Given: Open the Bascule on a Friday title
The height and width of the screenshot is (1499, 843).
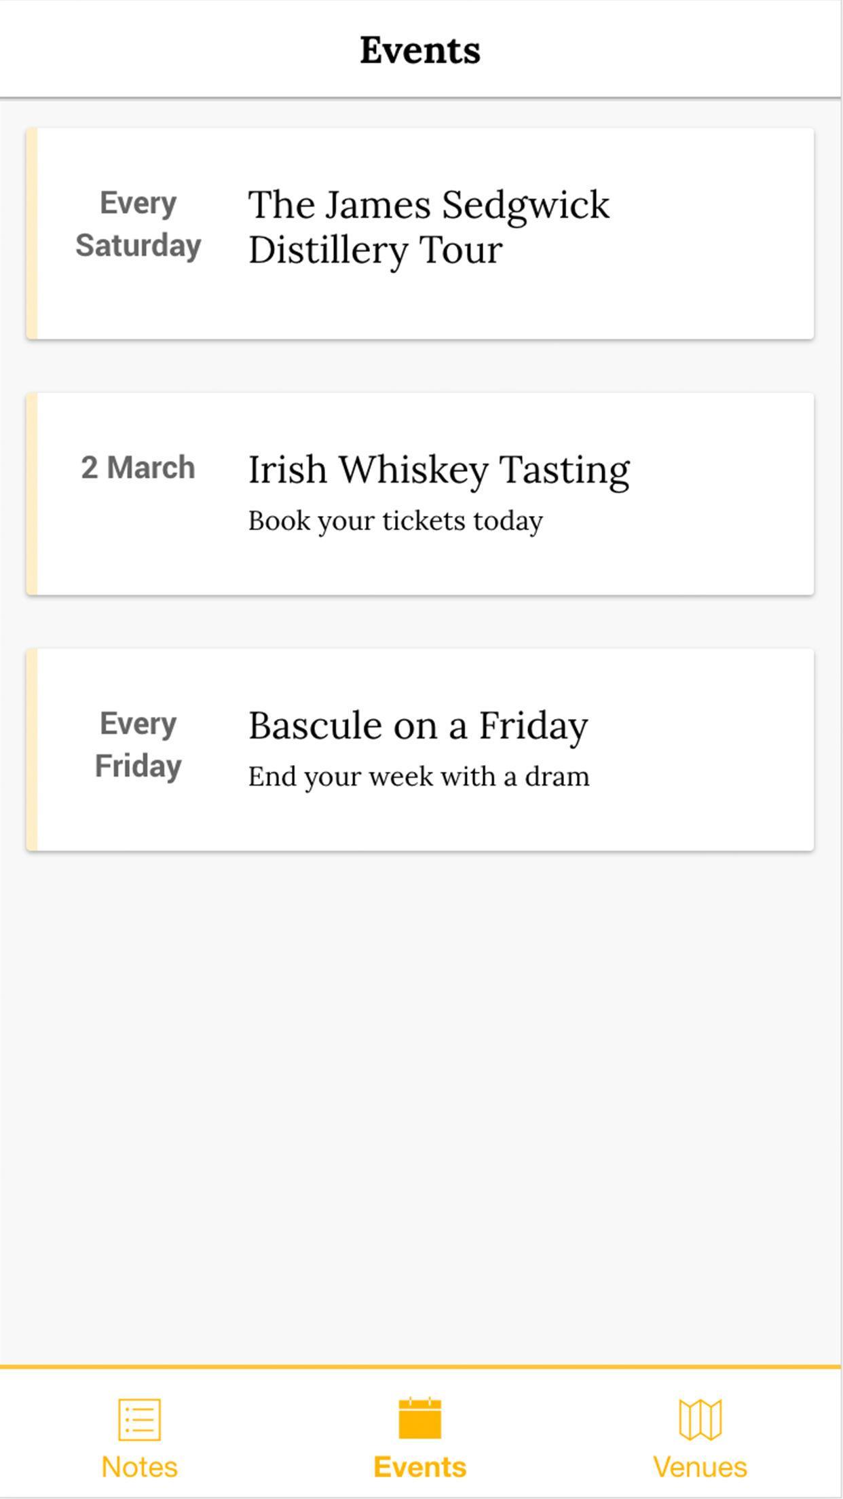Looking at the screenshot, I should tap(418, 725).
